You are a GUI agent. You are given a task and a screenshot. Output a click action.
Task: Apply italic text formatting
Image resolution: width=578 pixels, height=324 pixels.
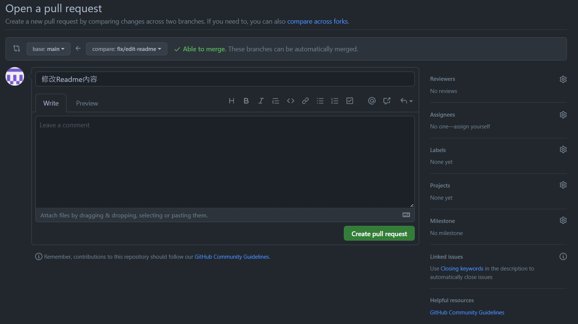tap(261, 101)
